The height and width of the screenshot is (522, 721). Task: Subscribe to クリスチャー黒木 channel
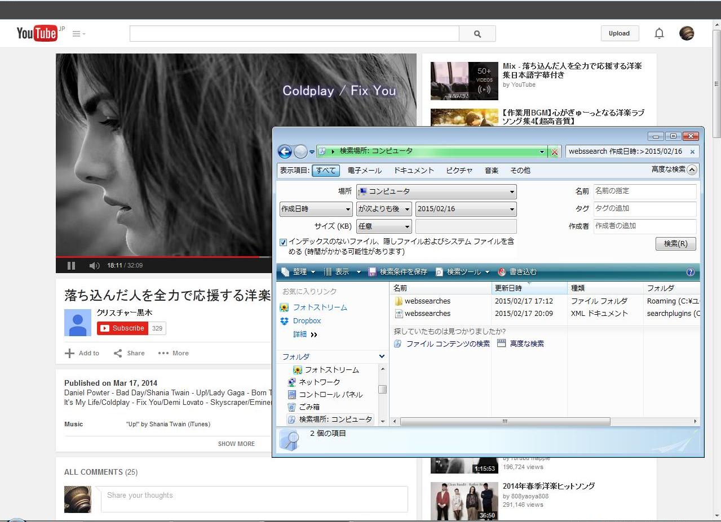(122, 328)
